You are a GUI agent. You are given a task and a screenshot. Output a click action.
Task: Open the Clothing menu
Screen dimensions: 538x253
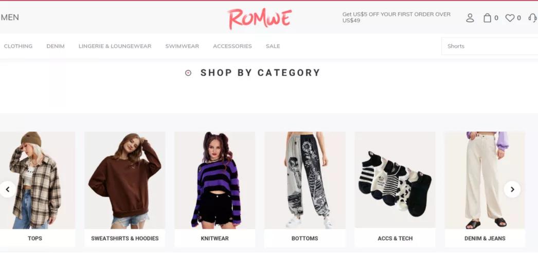click(18, 46)
